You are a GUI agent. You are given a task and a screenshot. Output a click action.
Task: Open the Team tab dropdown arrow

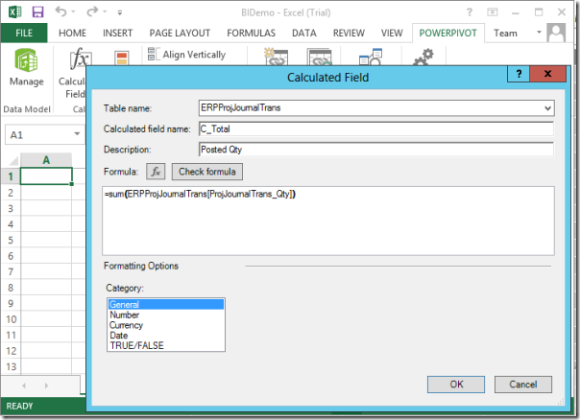click(x=554, y=33)
